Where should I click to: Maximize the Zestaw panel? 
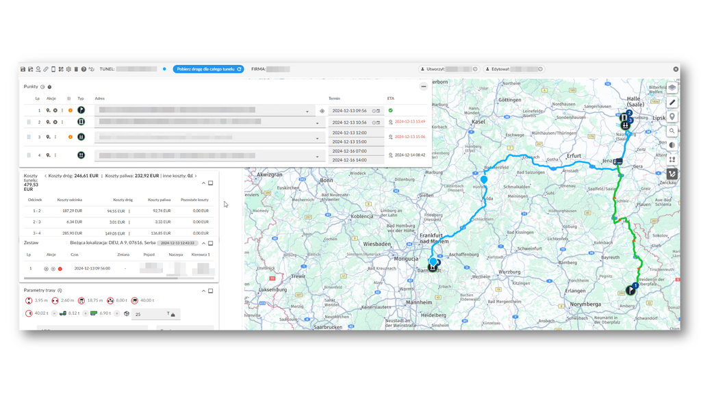click(x=211, y=244)
